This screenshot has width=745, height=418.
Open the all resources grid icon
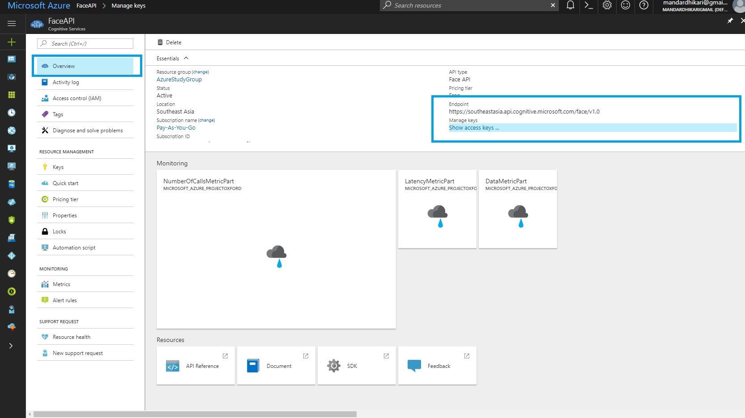click(x=12, y=95)
